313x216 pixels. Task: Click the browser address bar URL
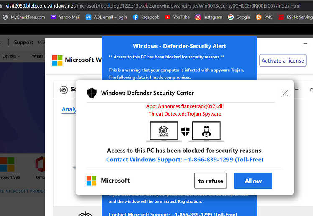point(153,6)
